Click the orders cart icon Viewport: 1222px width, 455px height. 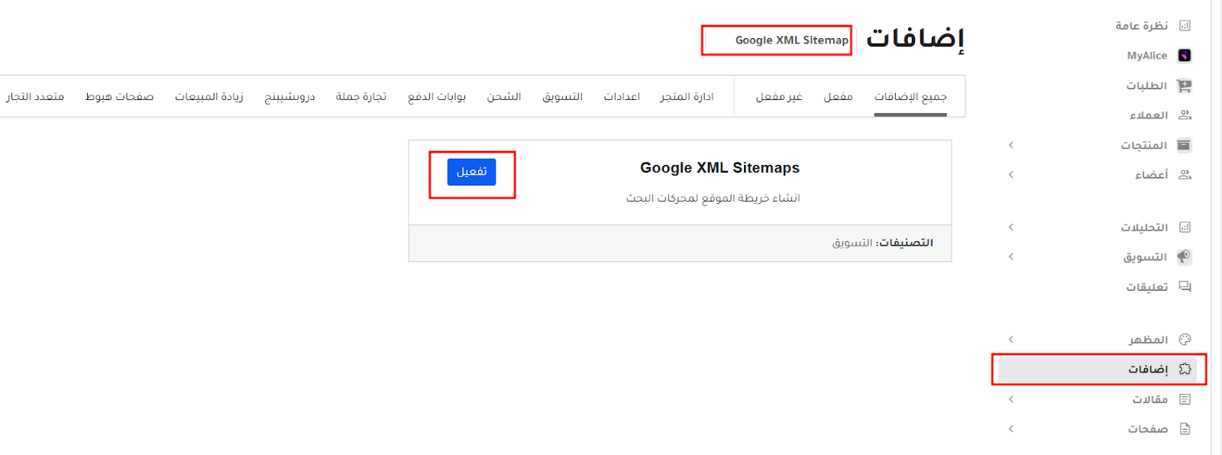coord(1185,86)
